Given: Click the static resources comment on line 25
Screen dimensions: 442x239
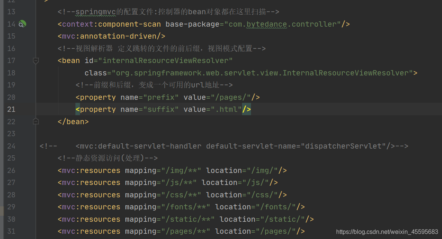Looking at the screenshot, I should (107, 158).
